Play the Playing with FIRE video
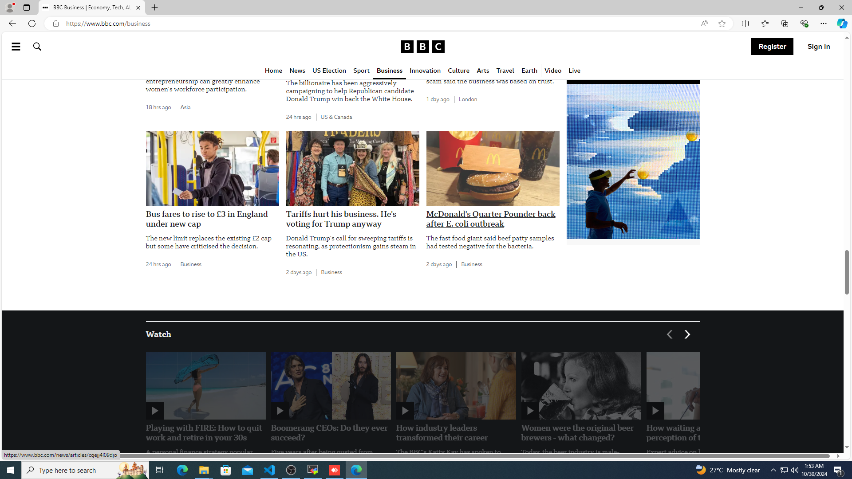The height and width of the screenshot is (479, 852). tap(154, 411)
